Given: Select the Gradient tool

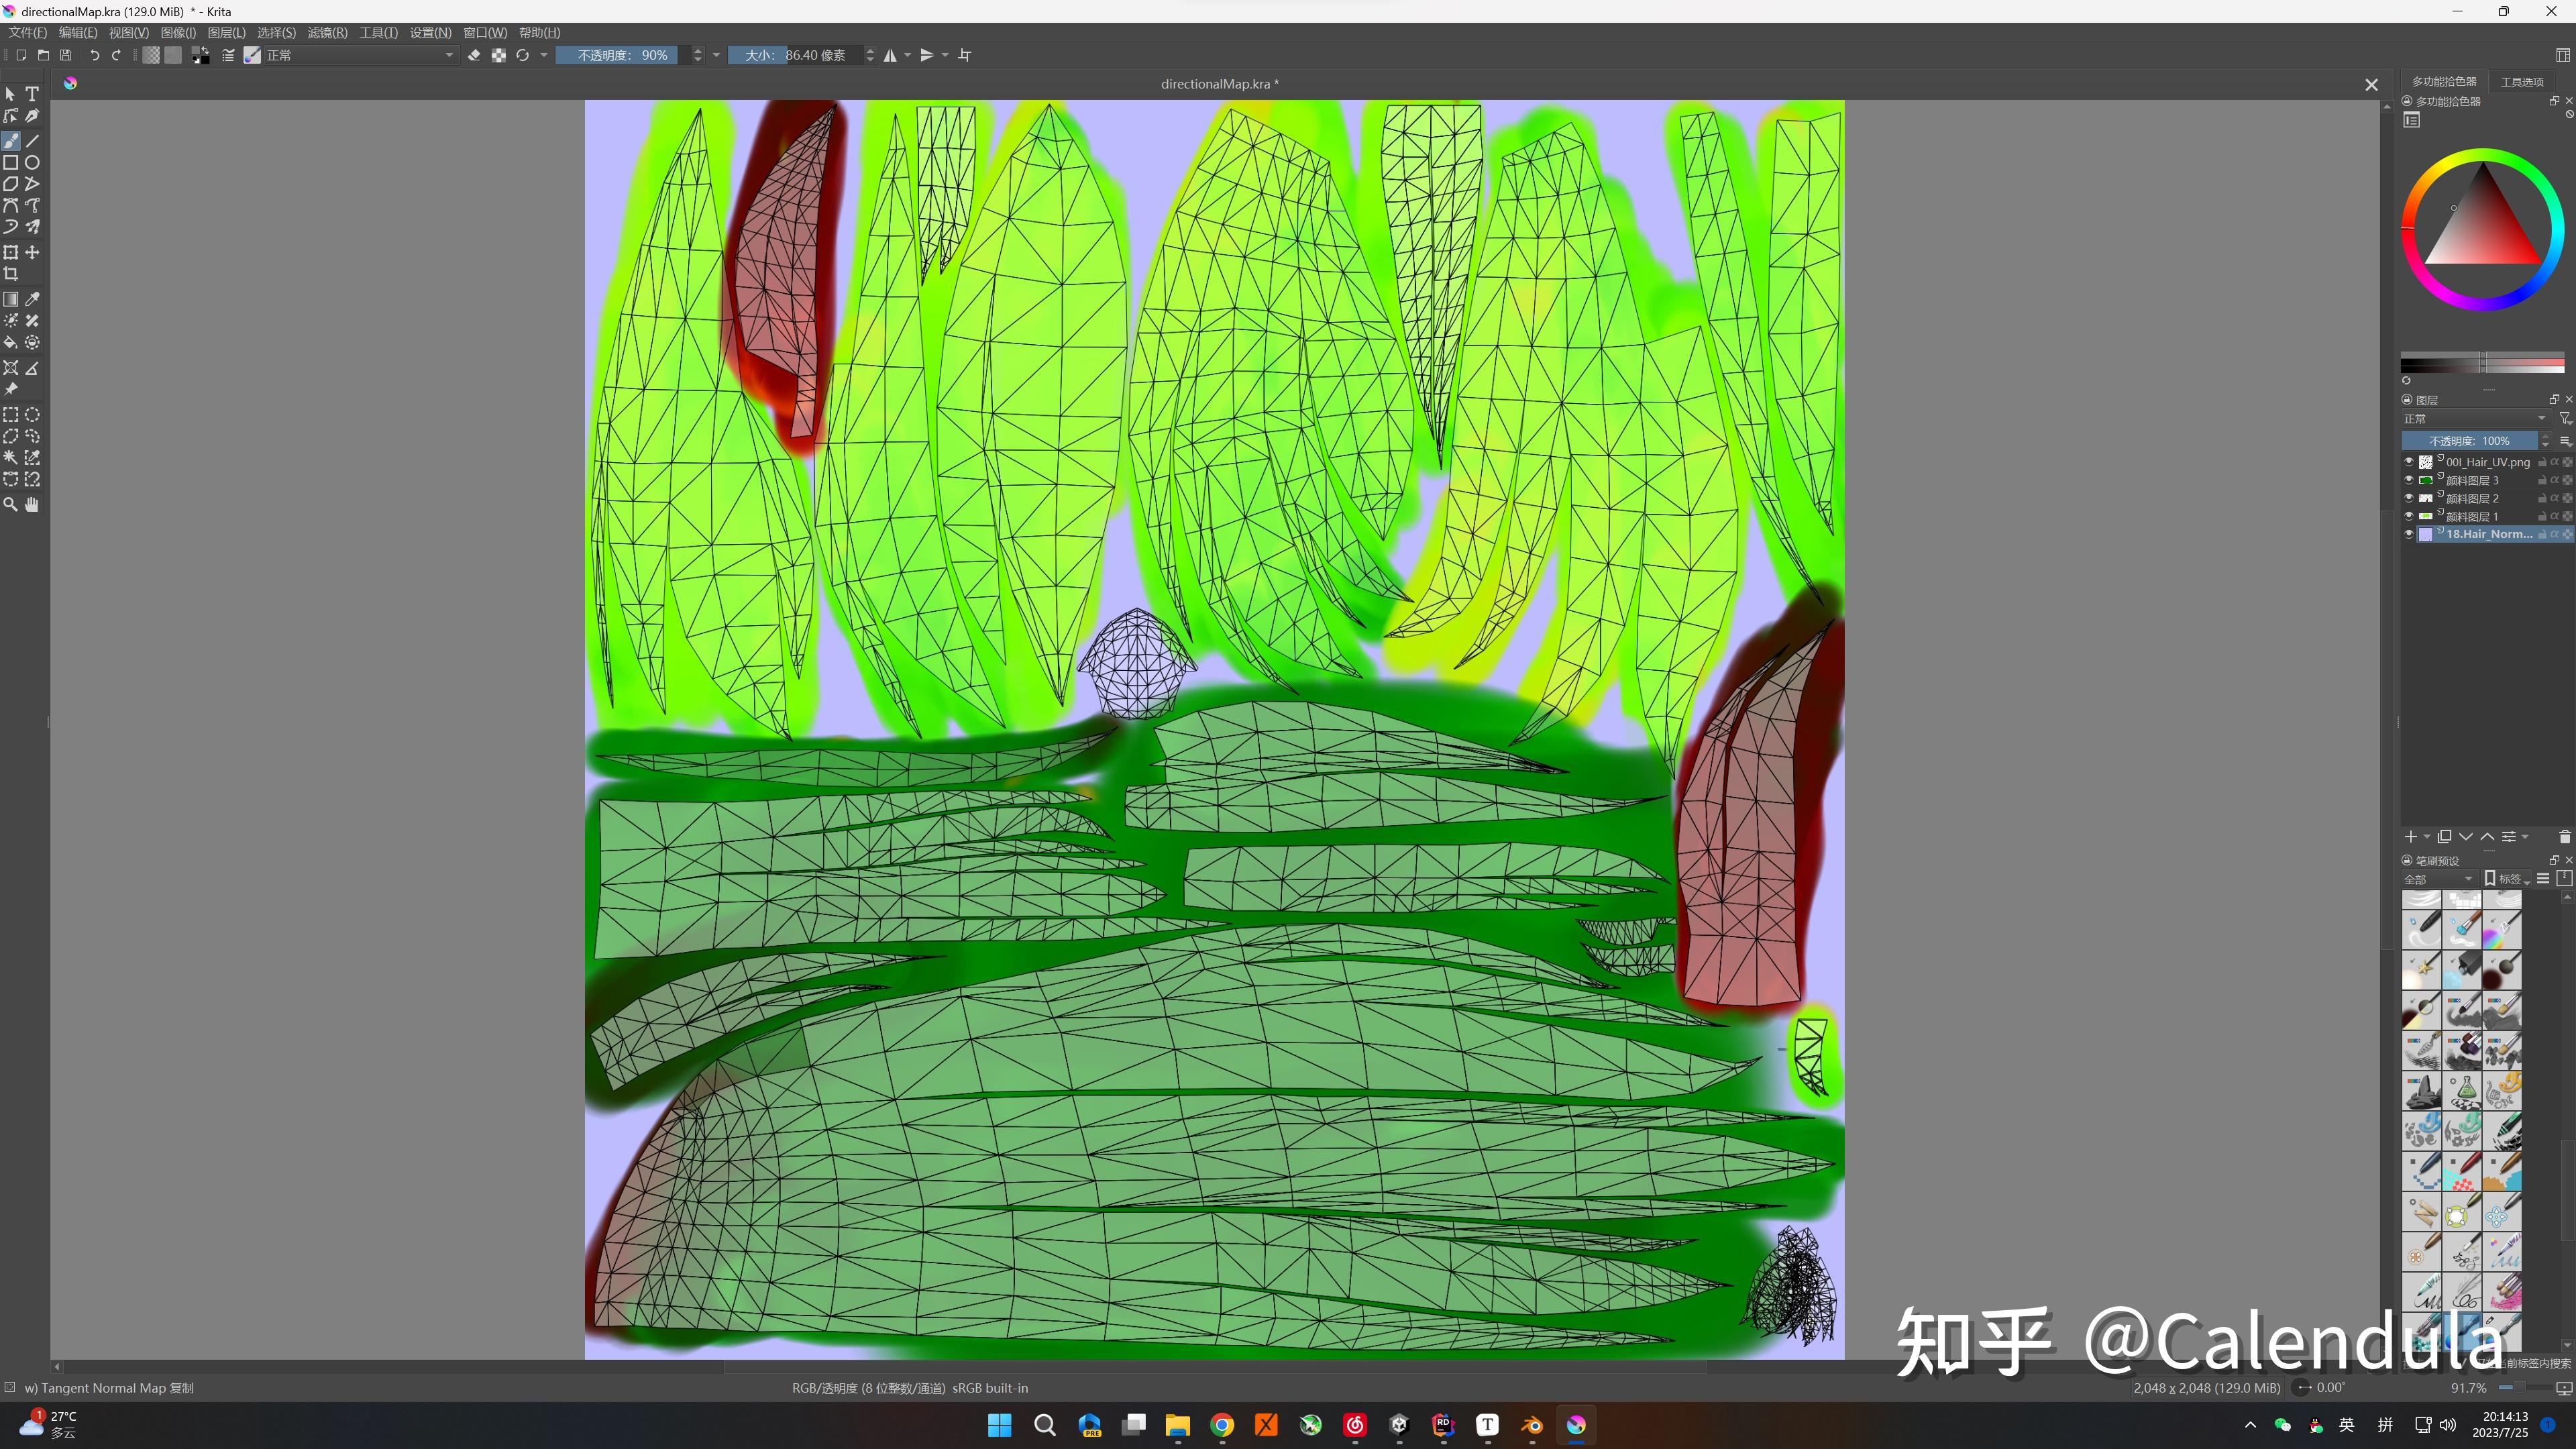Looking at the screenshot, I should click(11, 298).
